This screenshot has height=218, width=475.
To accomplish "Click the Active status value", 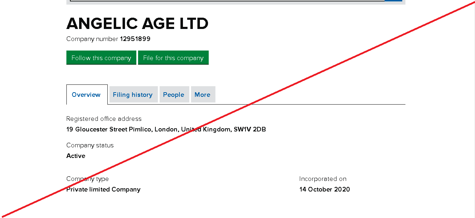I will coord(76,156).
